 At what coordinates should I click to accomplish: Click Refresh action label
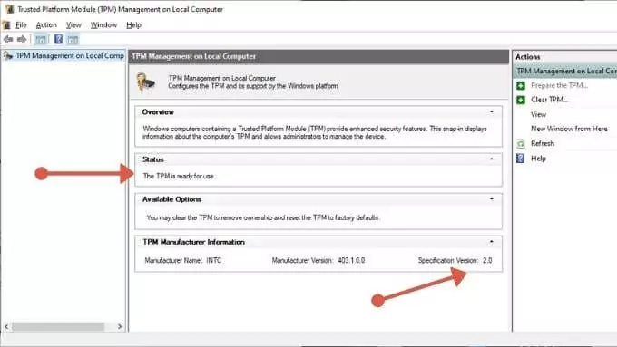click(x=543, y=144)
